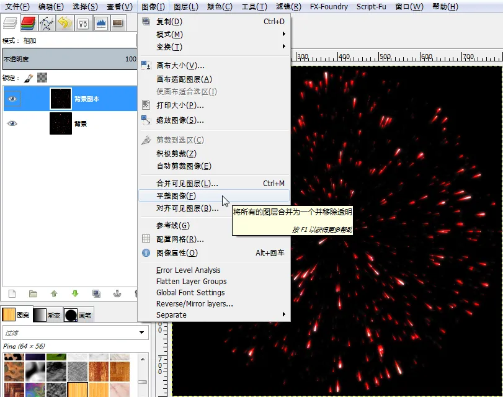Expand the 变换(T) submenu
Image resolution: width=503 pixels, height=397 pixels.
(x=215, y=47)
